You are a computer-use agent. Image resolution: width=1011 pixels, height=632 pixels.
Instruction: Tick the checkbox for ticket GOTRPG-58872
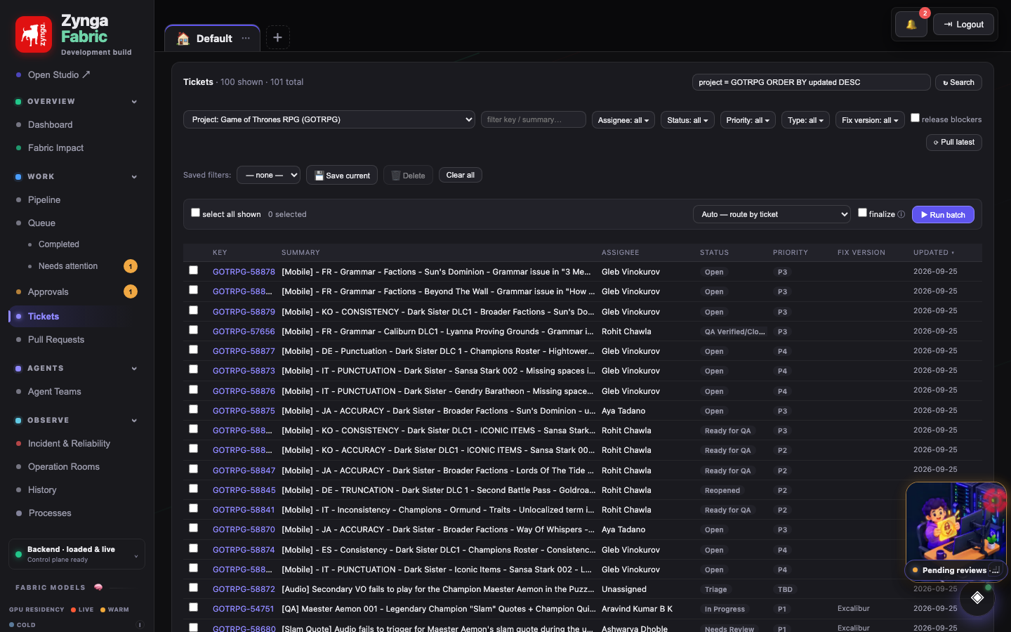click(x=193, y=588)
